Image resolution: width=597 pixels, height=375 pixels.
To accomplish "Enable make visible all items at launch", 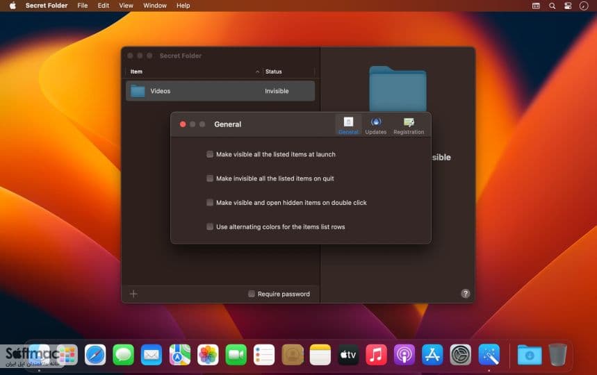I will (x=210, y=154).
